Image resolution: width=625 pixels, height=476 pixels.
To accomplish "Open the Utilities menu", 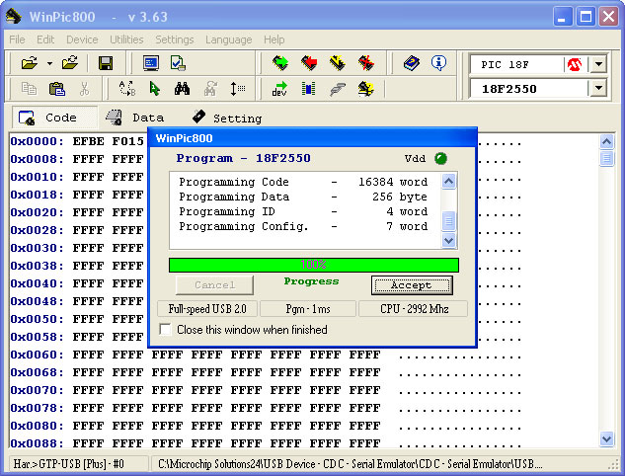I will pyautogui.click(x=126, y=40).
